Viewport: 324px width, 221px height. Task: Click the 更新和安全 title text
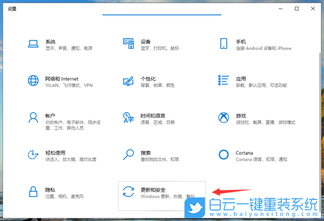click(x=153, y=190)
